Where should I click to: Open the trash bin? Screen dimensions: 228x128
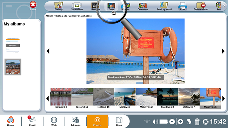point(197,122)
